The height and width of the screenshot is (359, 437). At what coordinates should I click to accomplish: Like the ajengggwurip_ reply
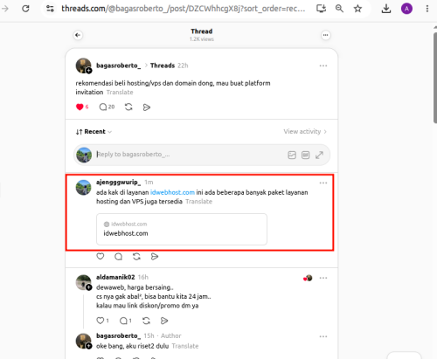pos(101,257)
